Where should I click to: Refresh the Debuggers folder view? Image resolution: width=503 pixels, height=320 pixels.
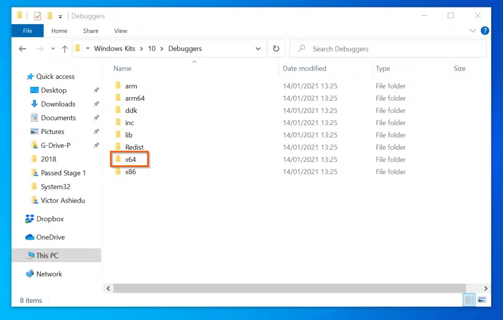coord(276,49)
